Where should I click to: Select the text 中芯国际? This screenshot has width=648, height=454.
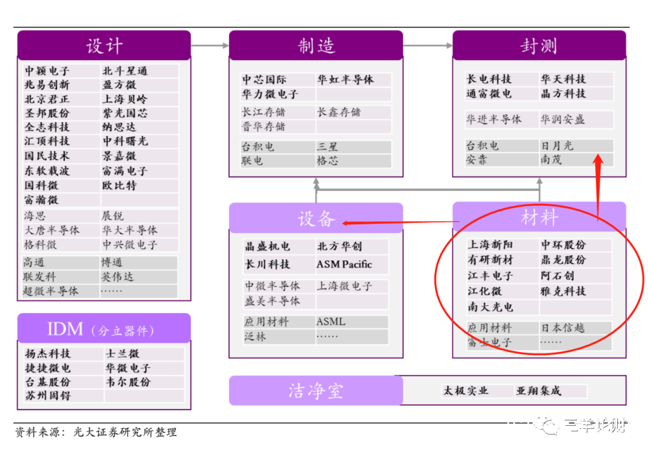[x=265, y=79]
